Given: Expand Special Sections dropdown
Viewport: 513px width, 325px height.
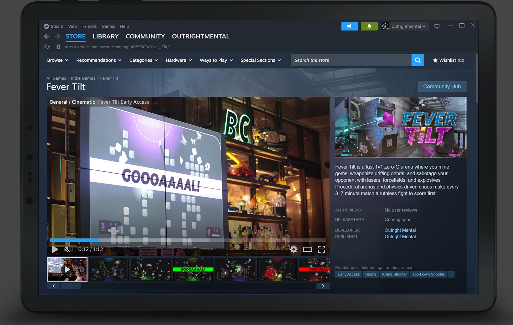Looking at the screenshot, I should click(x=261, y=60).
